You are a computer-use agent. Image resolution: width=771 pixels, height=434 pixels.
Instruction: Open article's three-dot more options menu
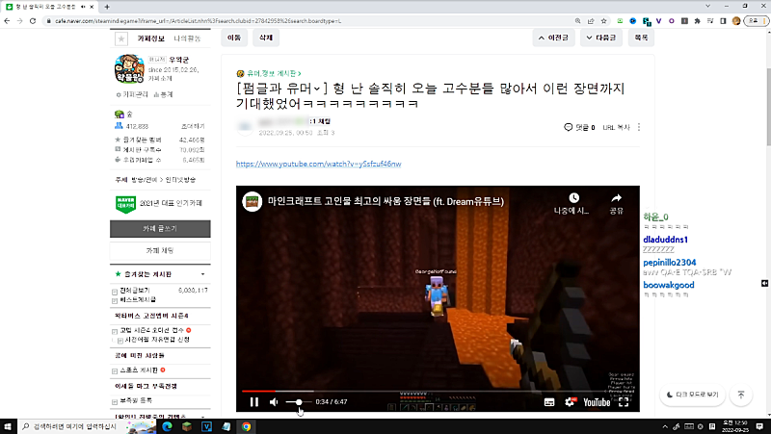click(639, 126)
